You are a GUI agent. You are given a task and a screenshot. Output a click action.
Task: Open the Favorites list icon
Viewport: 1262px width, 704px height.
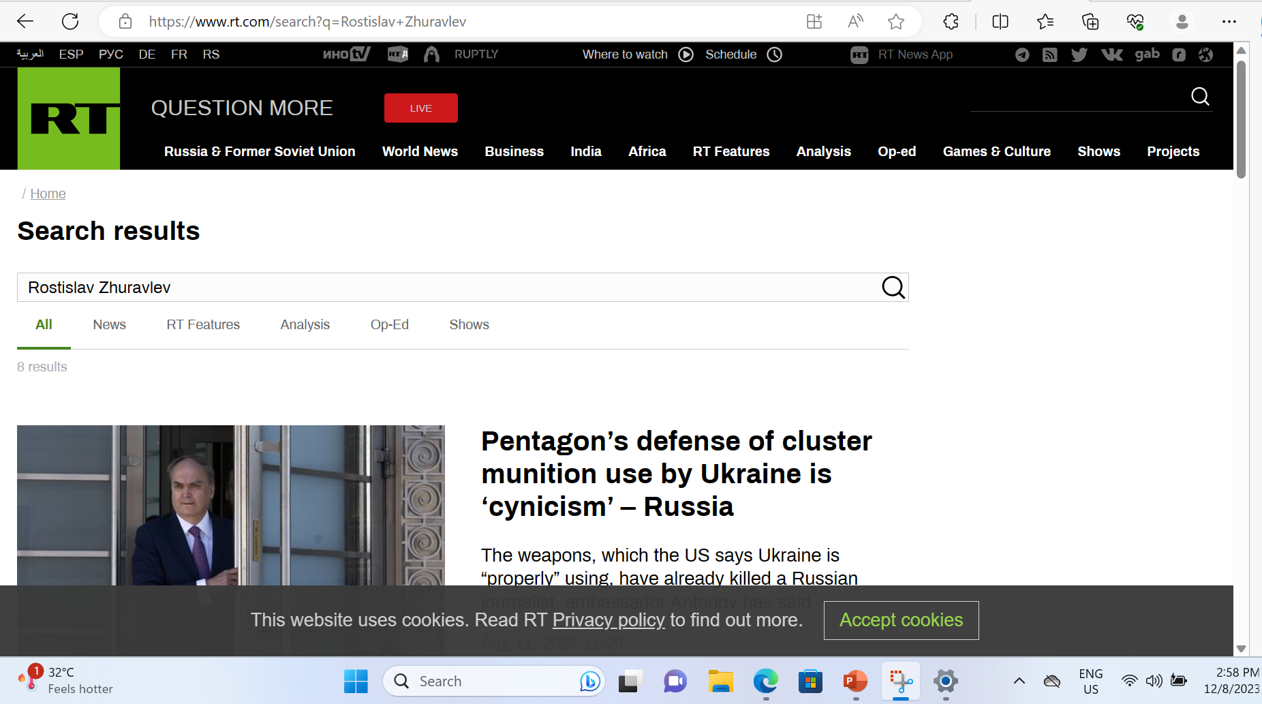[1045, 22]
